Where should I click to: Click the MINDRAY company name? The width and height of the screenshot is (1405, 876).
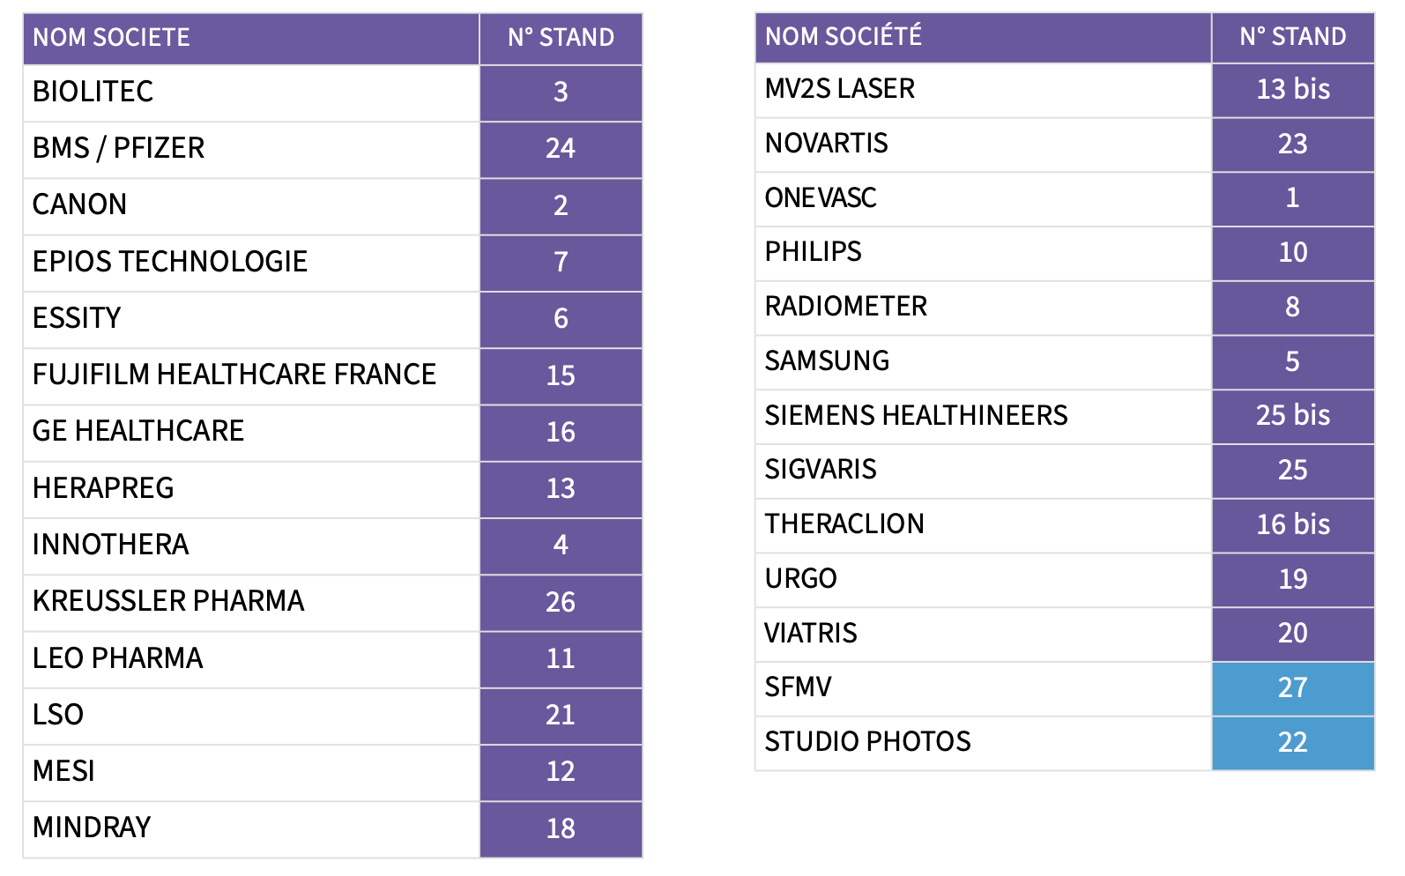coord(92,828)
